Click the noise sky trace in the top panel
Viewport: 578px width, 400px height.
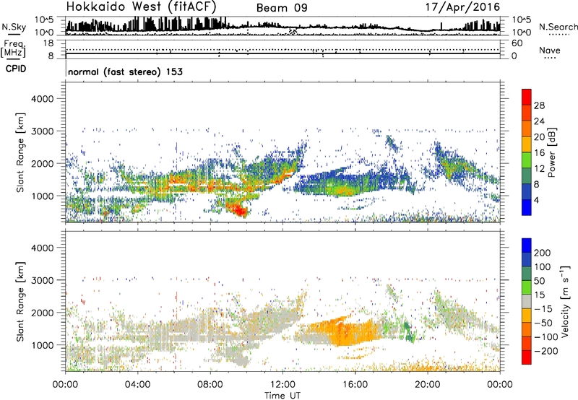283,25
